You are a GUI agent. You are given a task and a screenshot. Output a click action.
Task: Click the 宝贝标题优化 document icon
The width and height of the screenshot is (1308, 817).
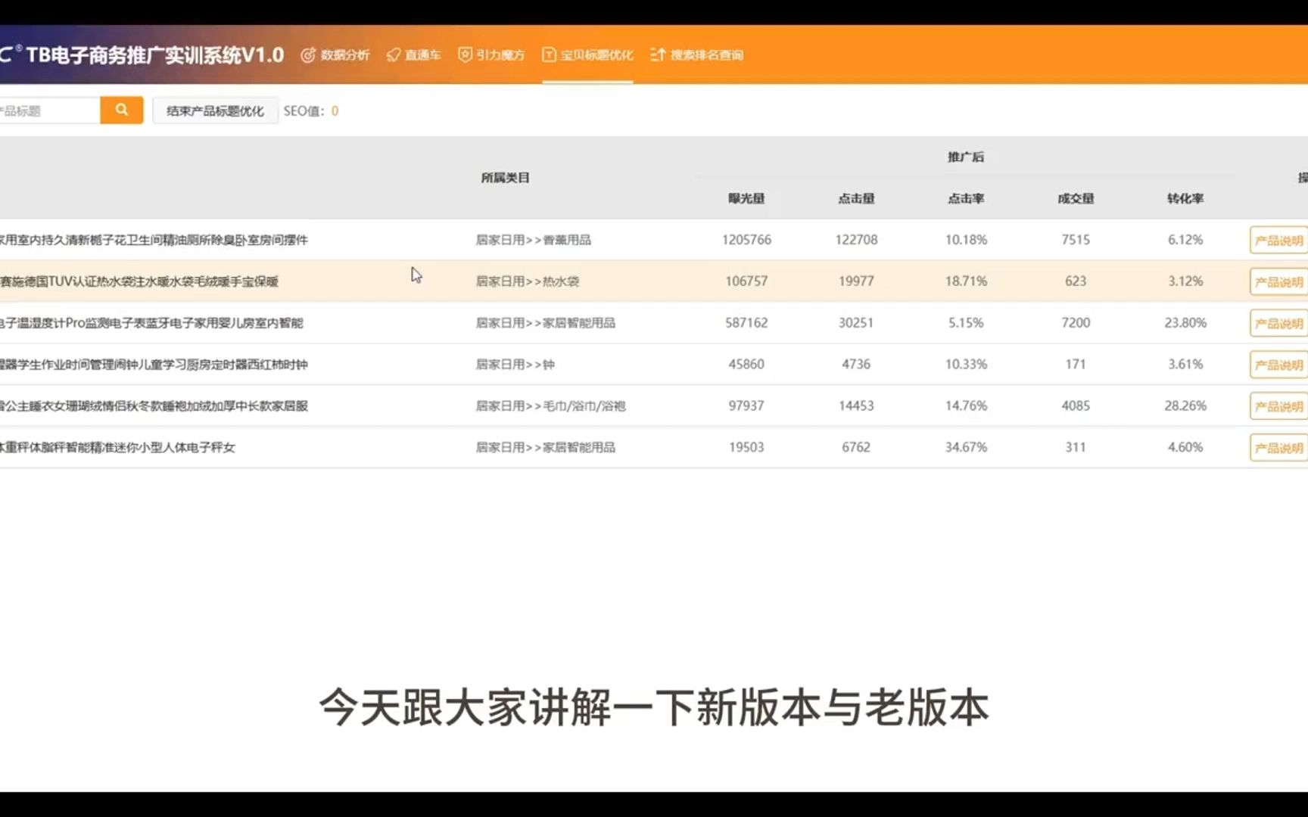tap(549, 55)
